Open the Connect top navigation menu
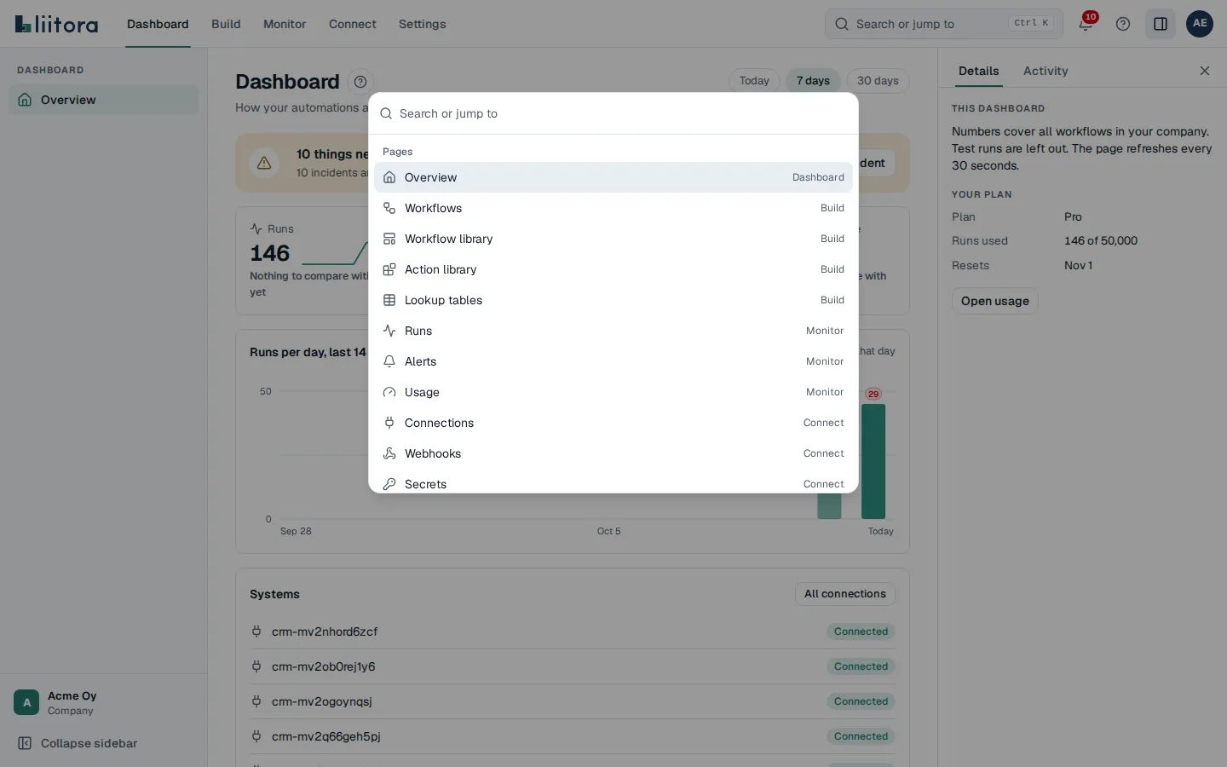1227x767 pixels. [x=353, y=24]
